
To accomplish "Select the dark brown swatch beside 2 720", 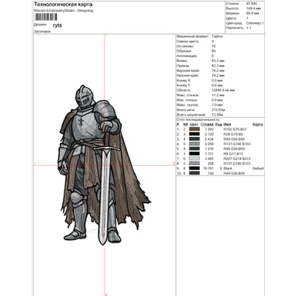I will coord(195,134).
